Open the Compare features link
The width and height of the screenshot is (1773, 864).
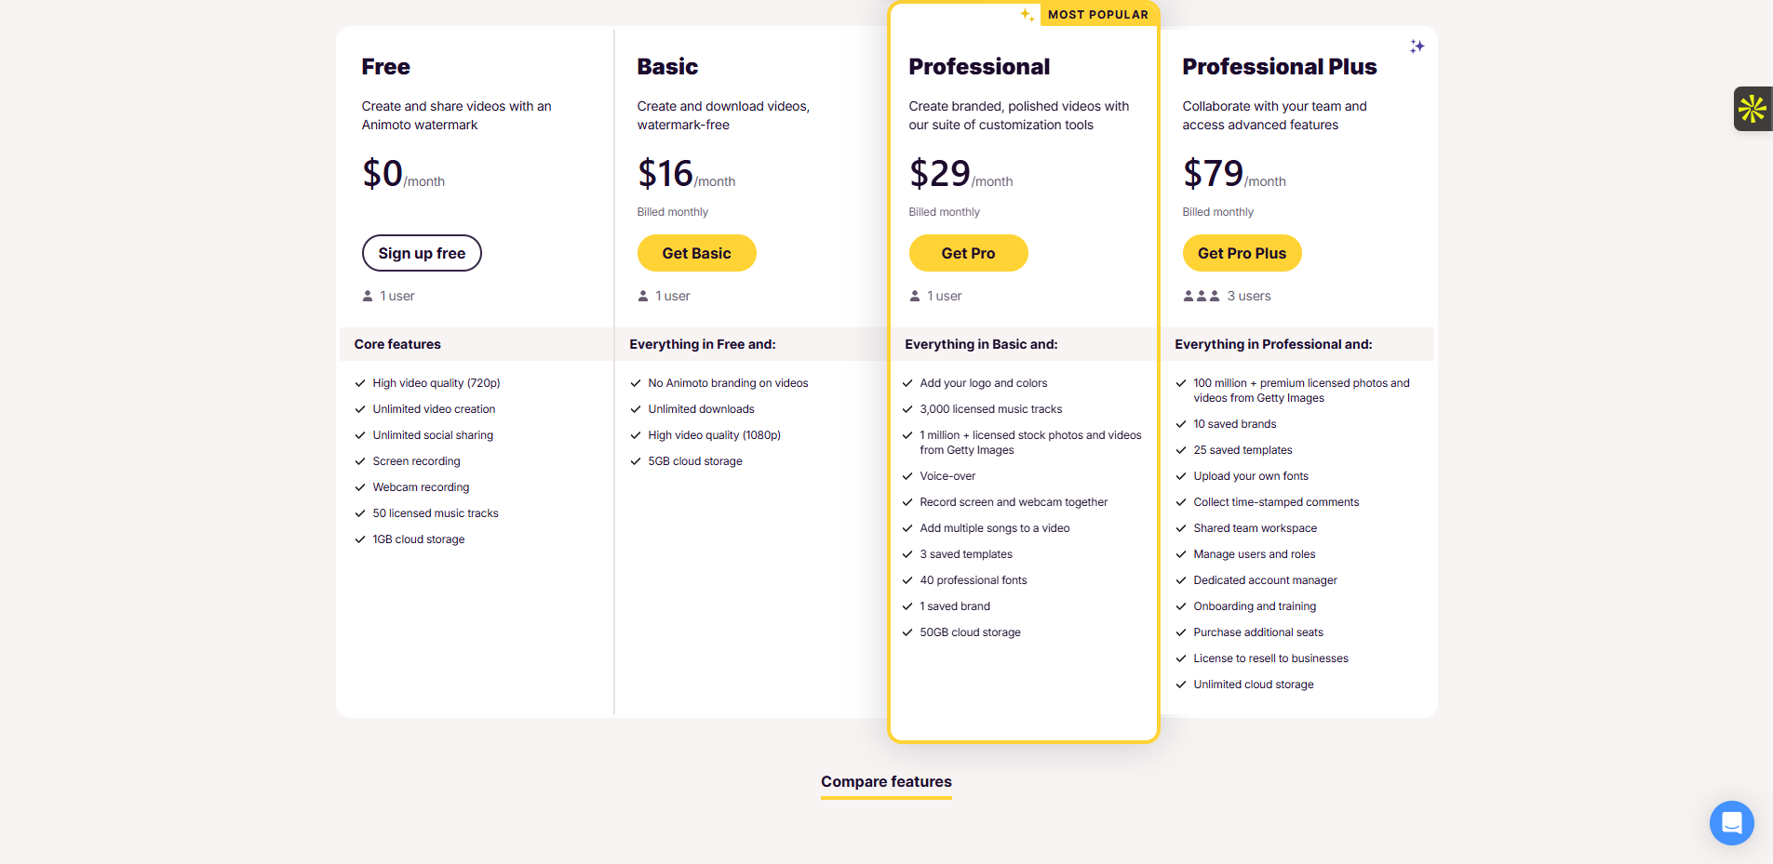coord(886,782)
